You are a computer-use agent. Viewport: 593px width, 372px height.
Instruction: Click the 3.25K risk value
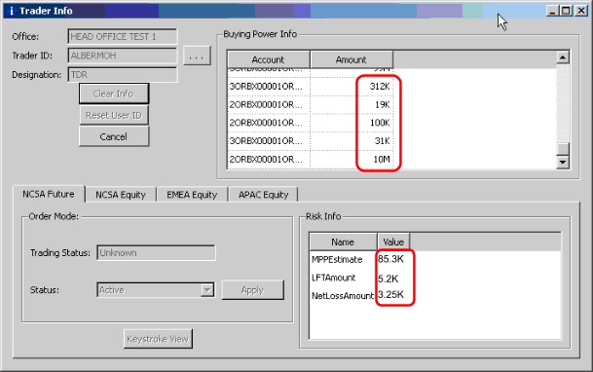[390, 294]
